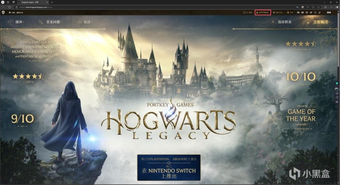Click the 保持联系 navigation item

tap(281, 22)
